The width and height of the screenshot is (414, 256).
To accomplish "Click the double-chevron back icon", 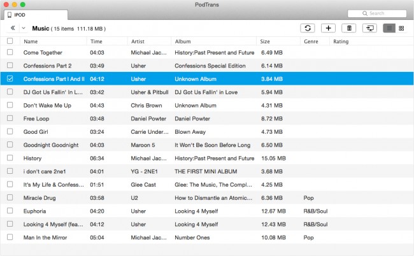I will [x=12, y=28].
